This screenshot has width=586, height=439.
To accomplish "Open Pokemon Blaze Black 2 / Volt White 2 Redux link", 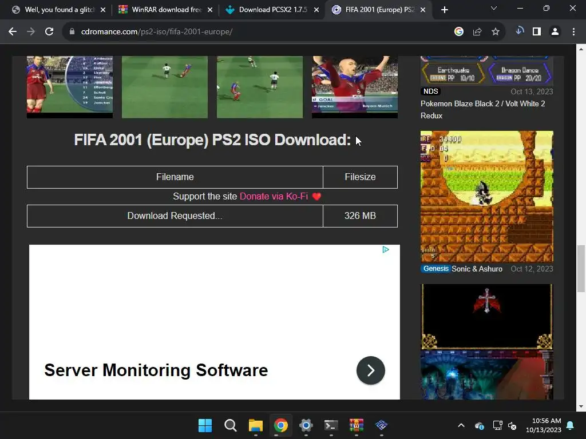I will click(x=482, y=109).
